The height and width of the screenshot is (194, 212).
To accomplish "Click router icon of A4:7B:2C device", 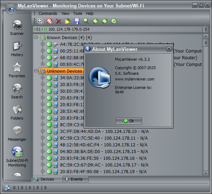I will 55,44.
